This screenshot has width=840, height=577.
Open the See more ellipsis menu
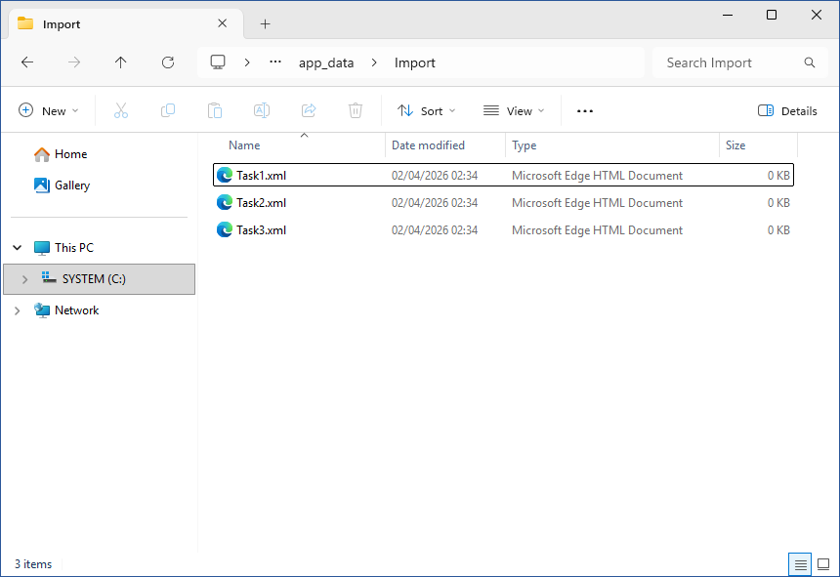pos(585,111)
